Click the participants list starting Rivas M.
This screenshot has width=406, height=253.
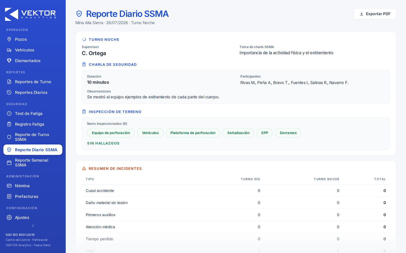click(x=294, y=83)
